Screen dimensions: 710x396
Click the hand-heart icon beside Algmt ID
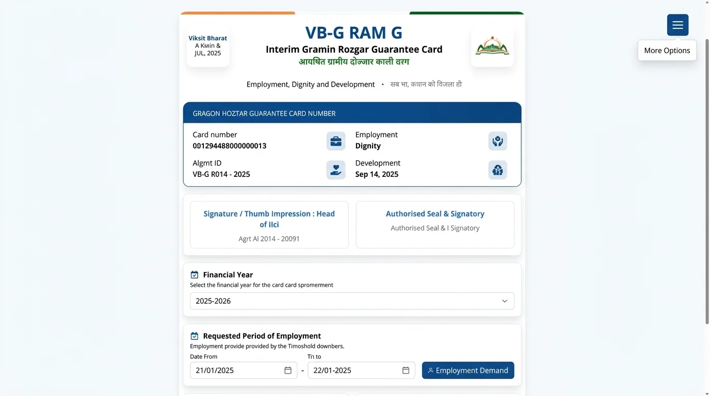[x=336, y=170]
